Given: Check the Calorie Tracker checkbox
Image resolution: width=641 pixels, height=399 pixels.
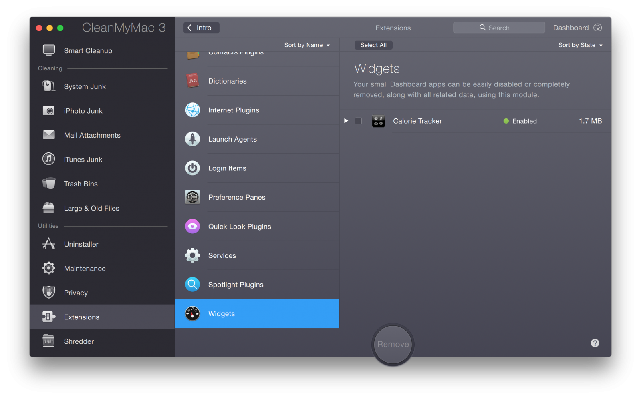Looking at the screenshot, I should point(359,121).
